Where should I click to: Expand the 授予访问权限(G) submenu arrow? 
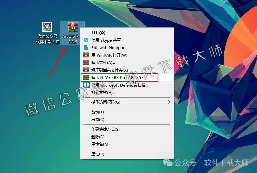pos(169,102)
